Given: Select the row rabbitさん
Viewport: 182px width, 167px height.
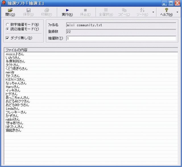Looking at the screenshot, I should tap(91, 119).
